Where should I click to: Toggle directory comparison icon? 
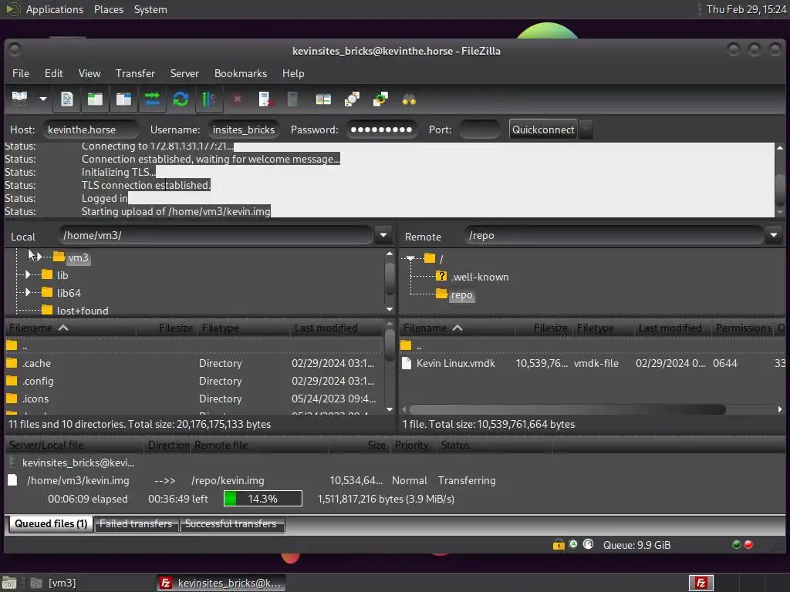(x=352, y=99)
